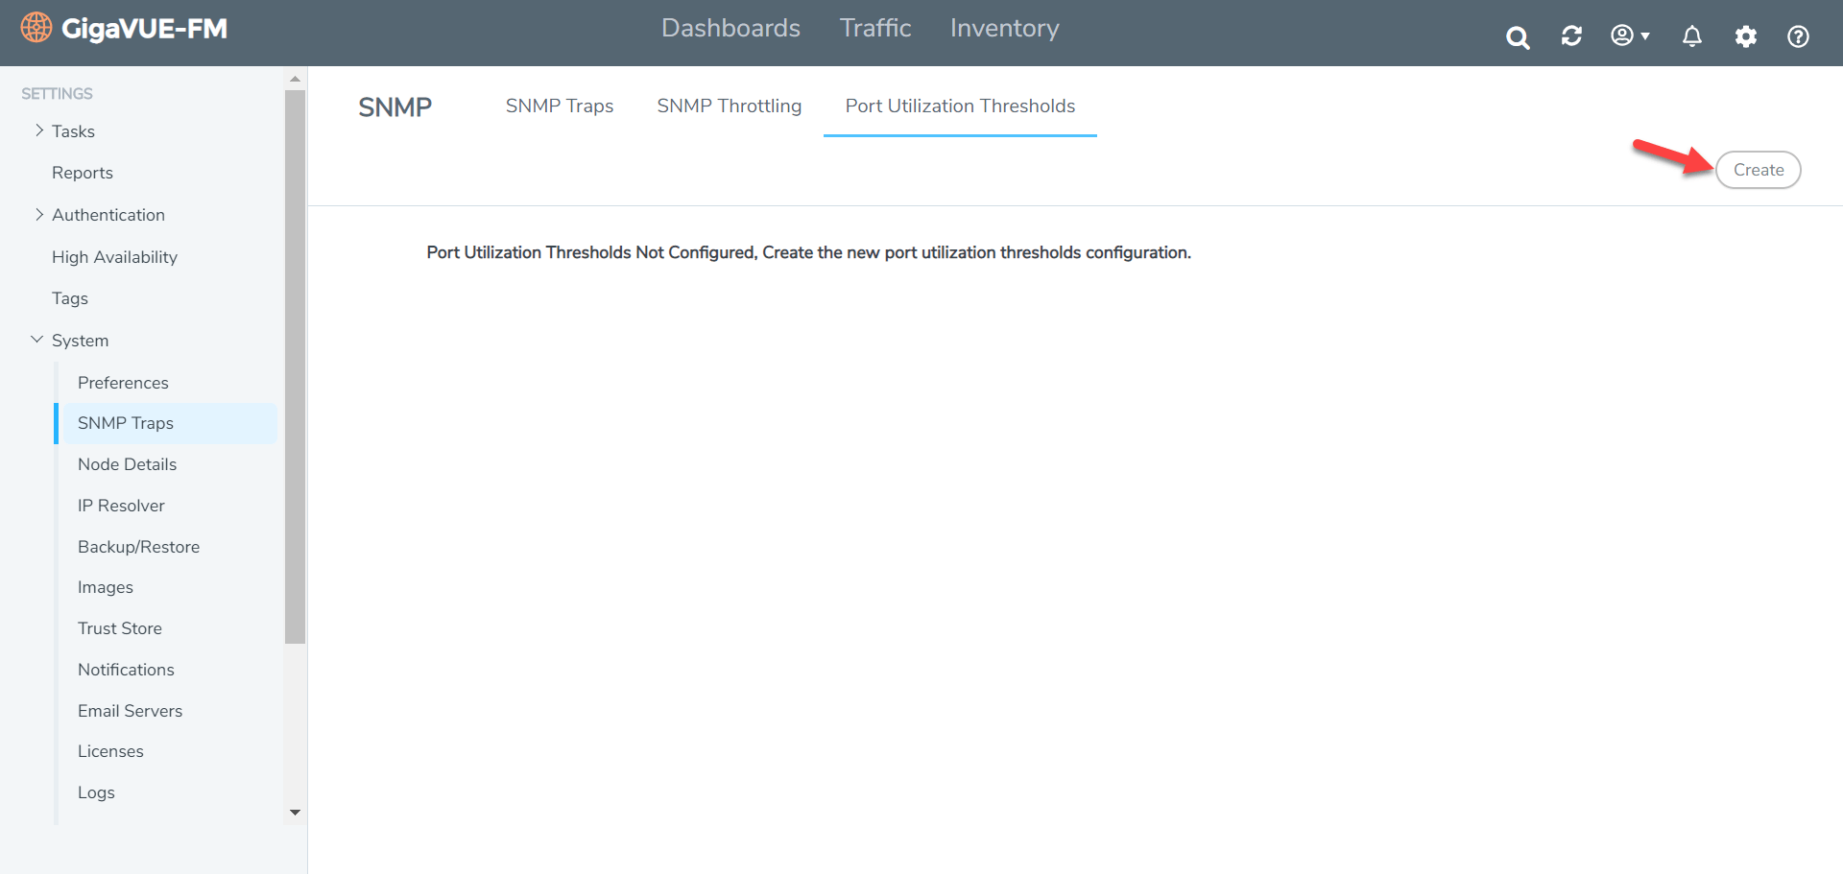Open the Email Servers settings
The width and height of the screenshot is (1843, 874).
pyautogui.click(x=131, y=710)
